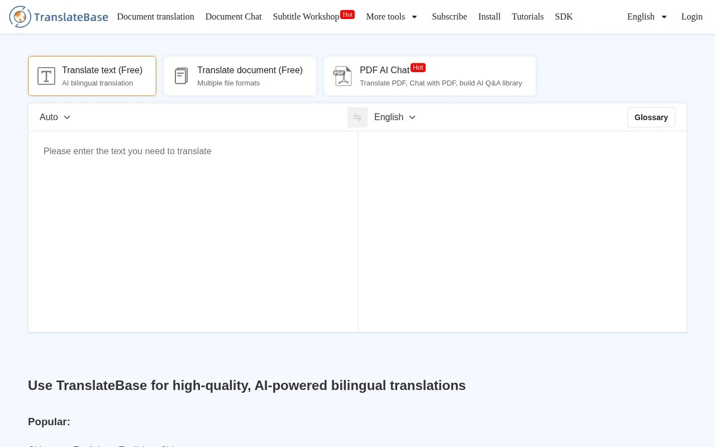Click the Hot badge on PDF AI Chat
This screenshot has width=715, height=447.
[418, 68]
